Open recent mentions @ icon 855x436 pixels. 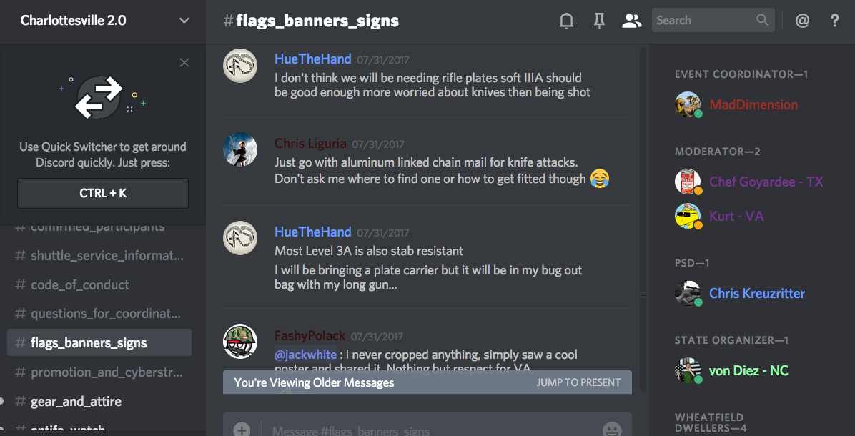[x=802, y=21]
